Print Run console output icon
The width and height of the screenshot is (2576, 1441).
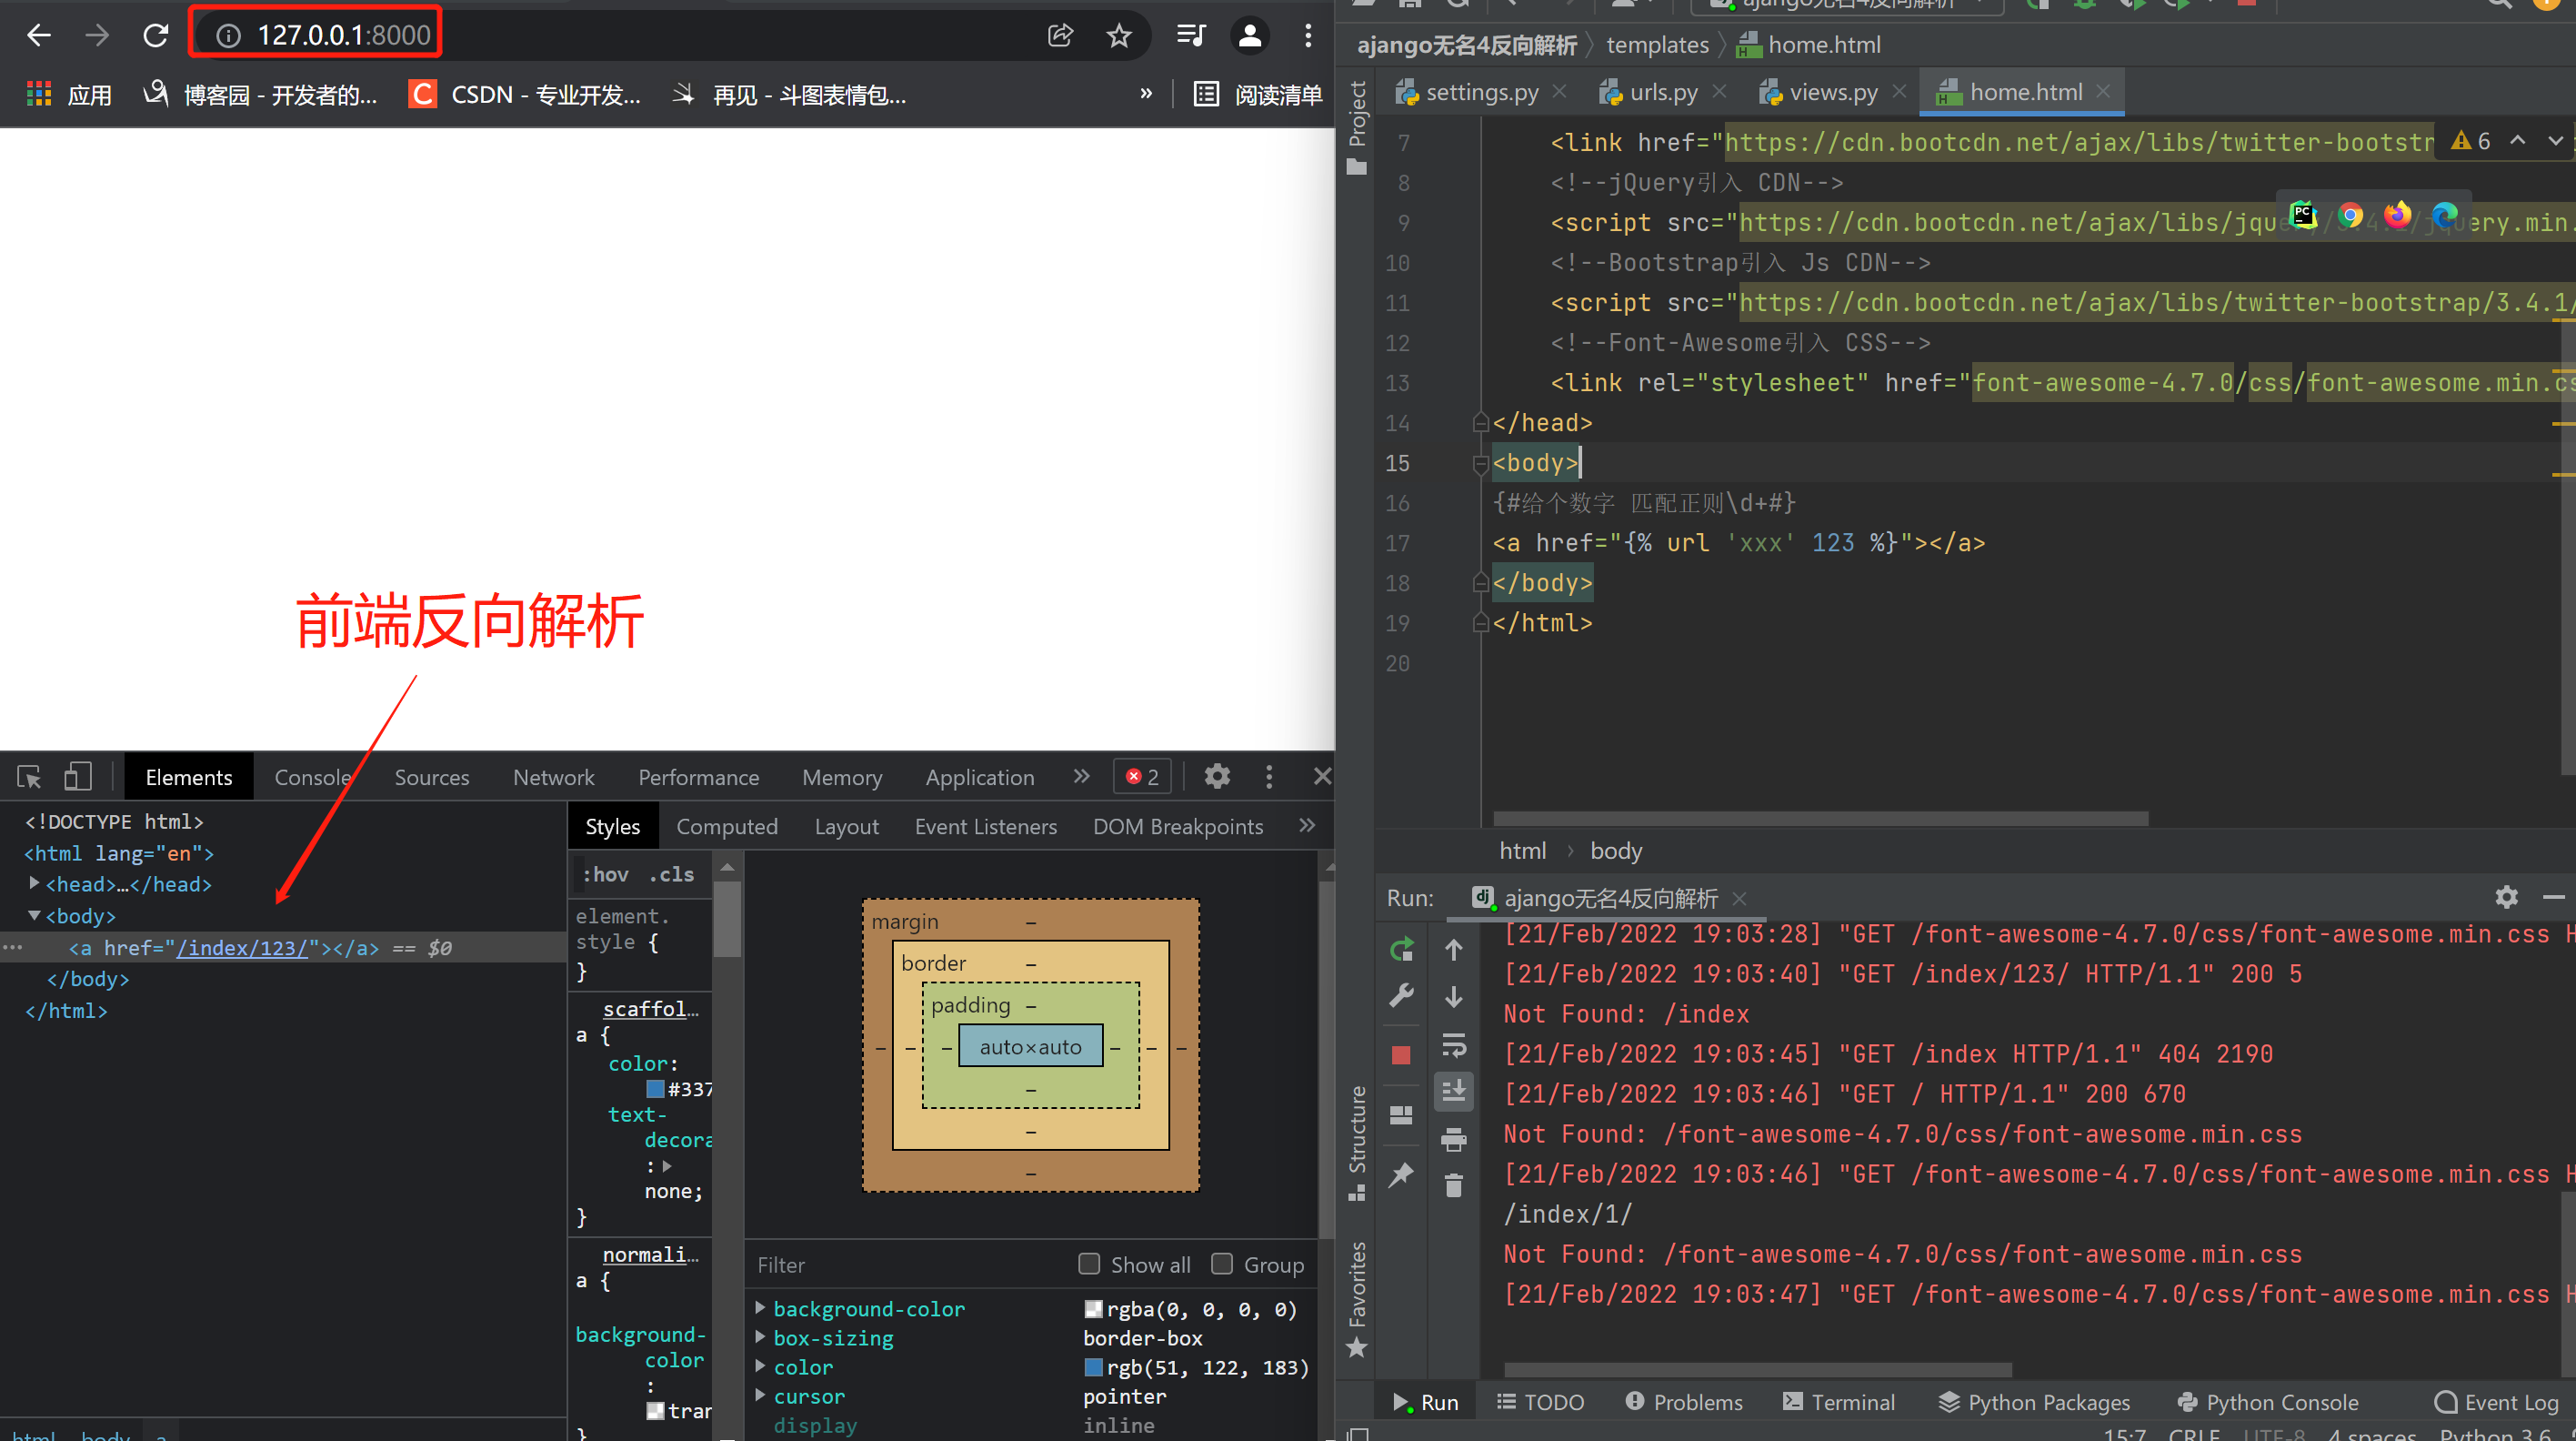[x=1454, y=1139]
